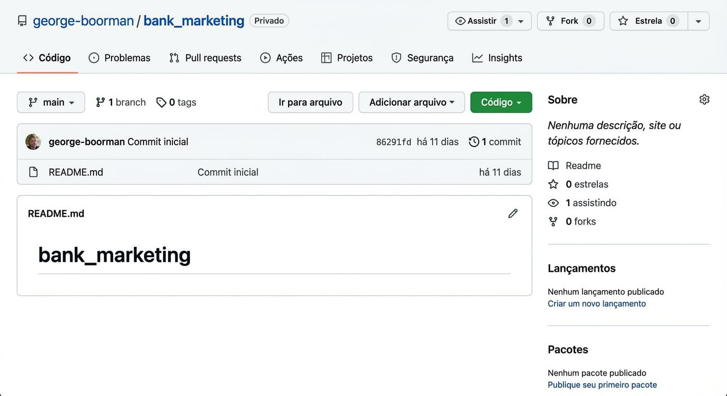727x396 pixels.
Task: View the 1 branch link
Action: tap(121, 102)
